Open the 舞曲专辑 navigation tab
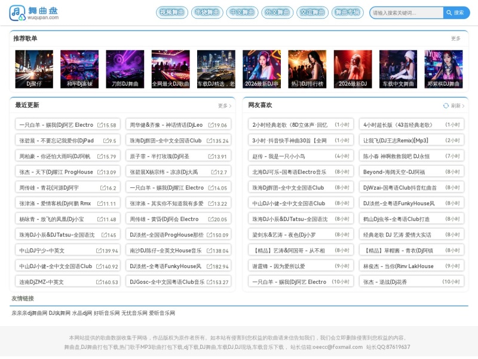Screen dimensions: 478x359 coord(348,13)
